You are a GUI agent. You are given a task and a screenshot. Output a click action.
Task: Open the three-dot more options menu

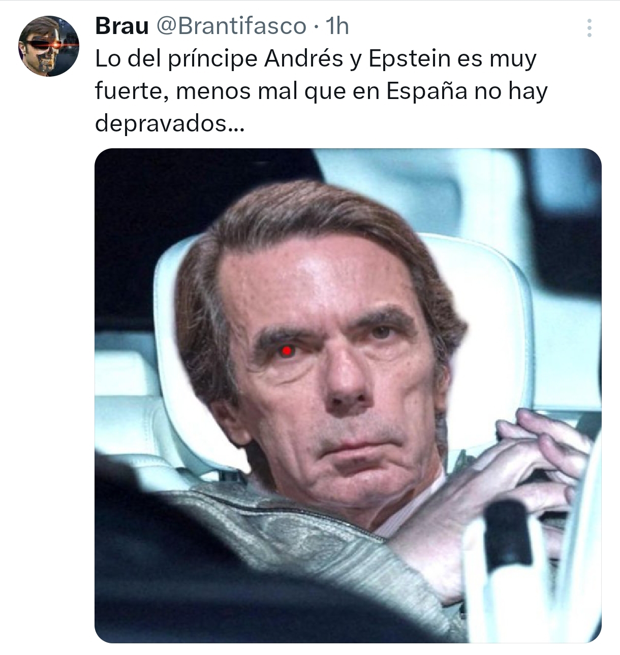(x=589, y=28)
